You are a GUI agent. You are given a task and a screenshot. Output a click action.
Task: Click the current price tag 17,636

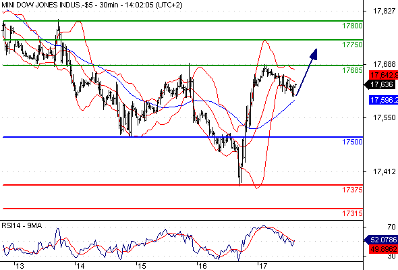380,84
